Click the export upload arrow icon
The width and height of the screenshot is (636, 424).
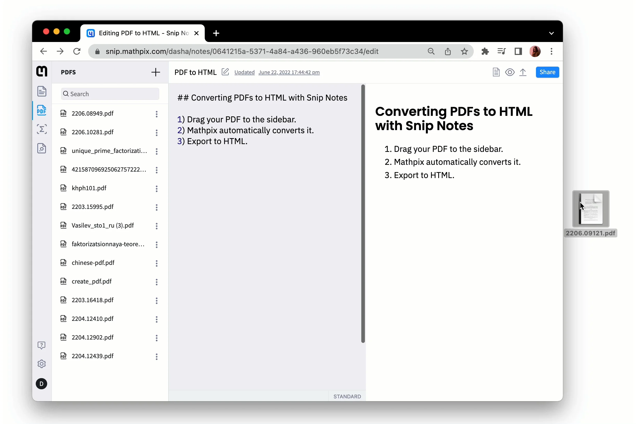coord(523,72)
